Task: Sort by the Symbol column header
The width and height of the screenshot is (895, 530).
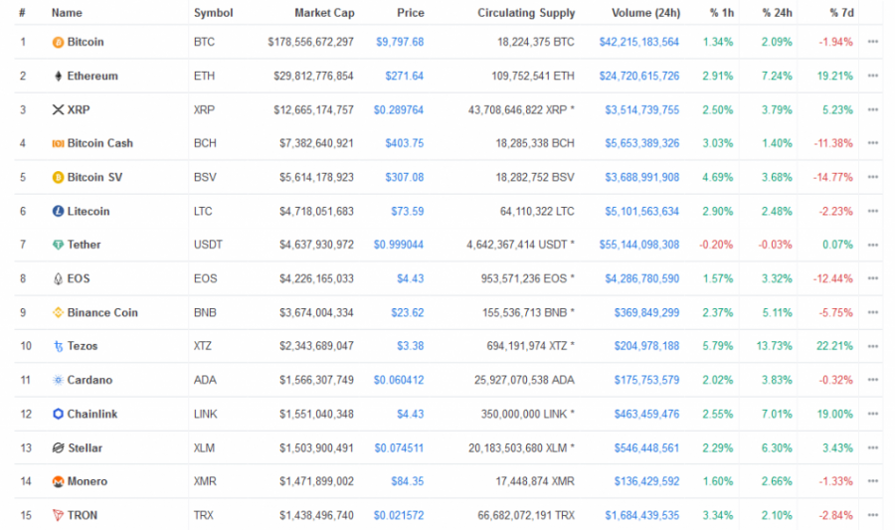Action: pyautogui.click(x=213, y=13)
